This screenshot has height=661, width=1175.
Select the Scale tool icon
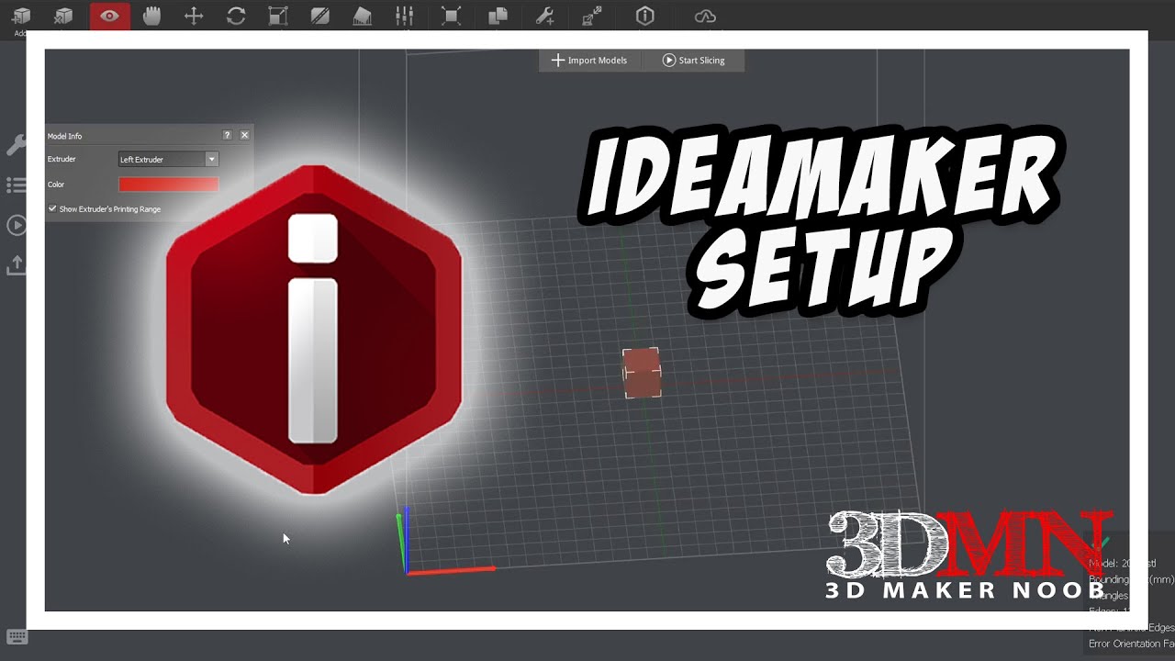278,16
